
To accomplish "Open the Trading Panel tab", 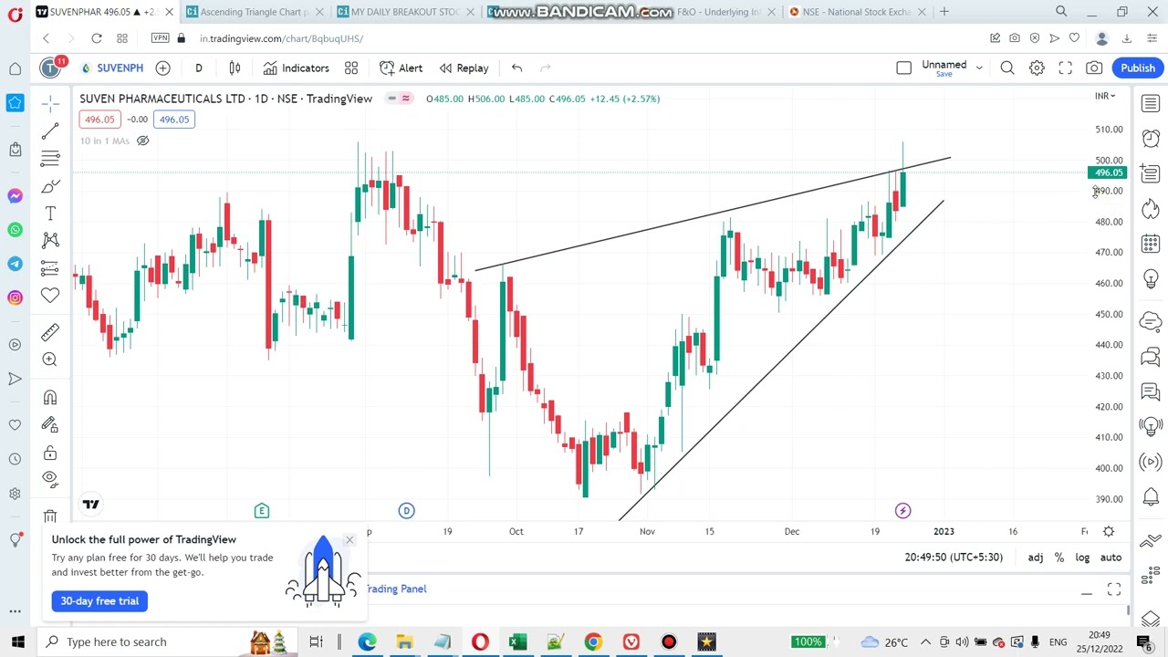I will point(395,589).
